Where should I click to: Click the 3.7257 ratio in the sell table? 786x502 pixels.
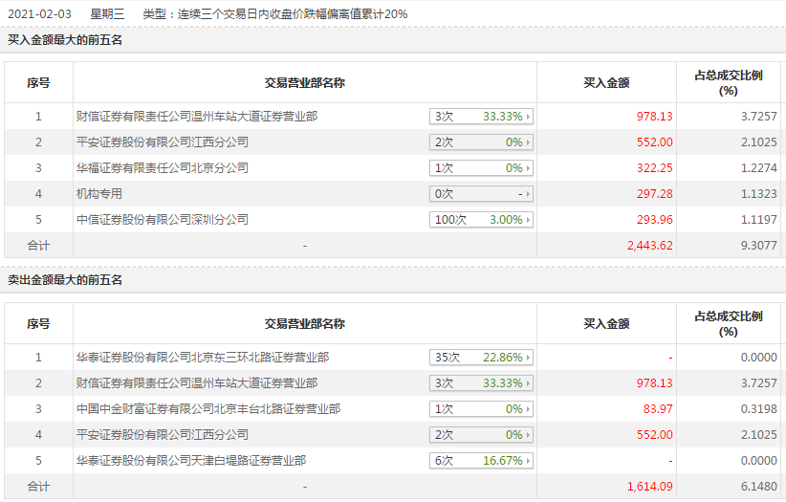pos(759,383)
